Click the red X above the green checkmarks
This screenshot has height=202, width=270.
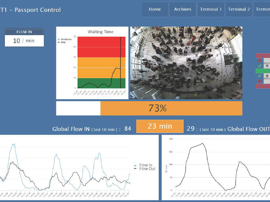click(x=259, y=61)
